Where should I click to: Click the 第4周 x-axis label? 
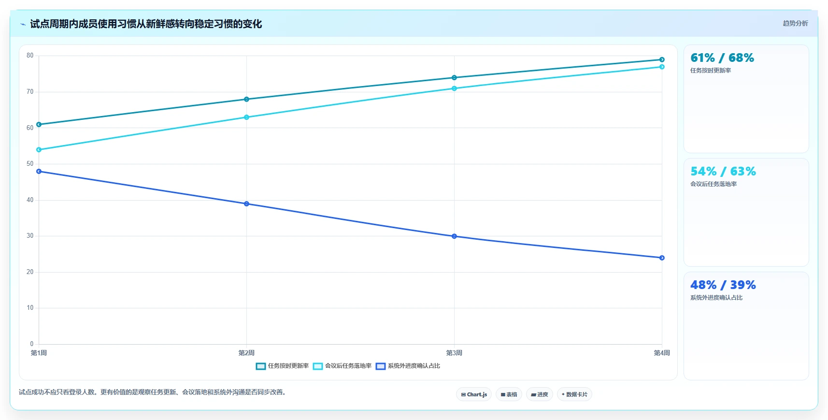click(662, 353)
